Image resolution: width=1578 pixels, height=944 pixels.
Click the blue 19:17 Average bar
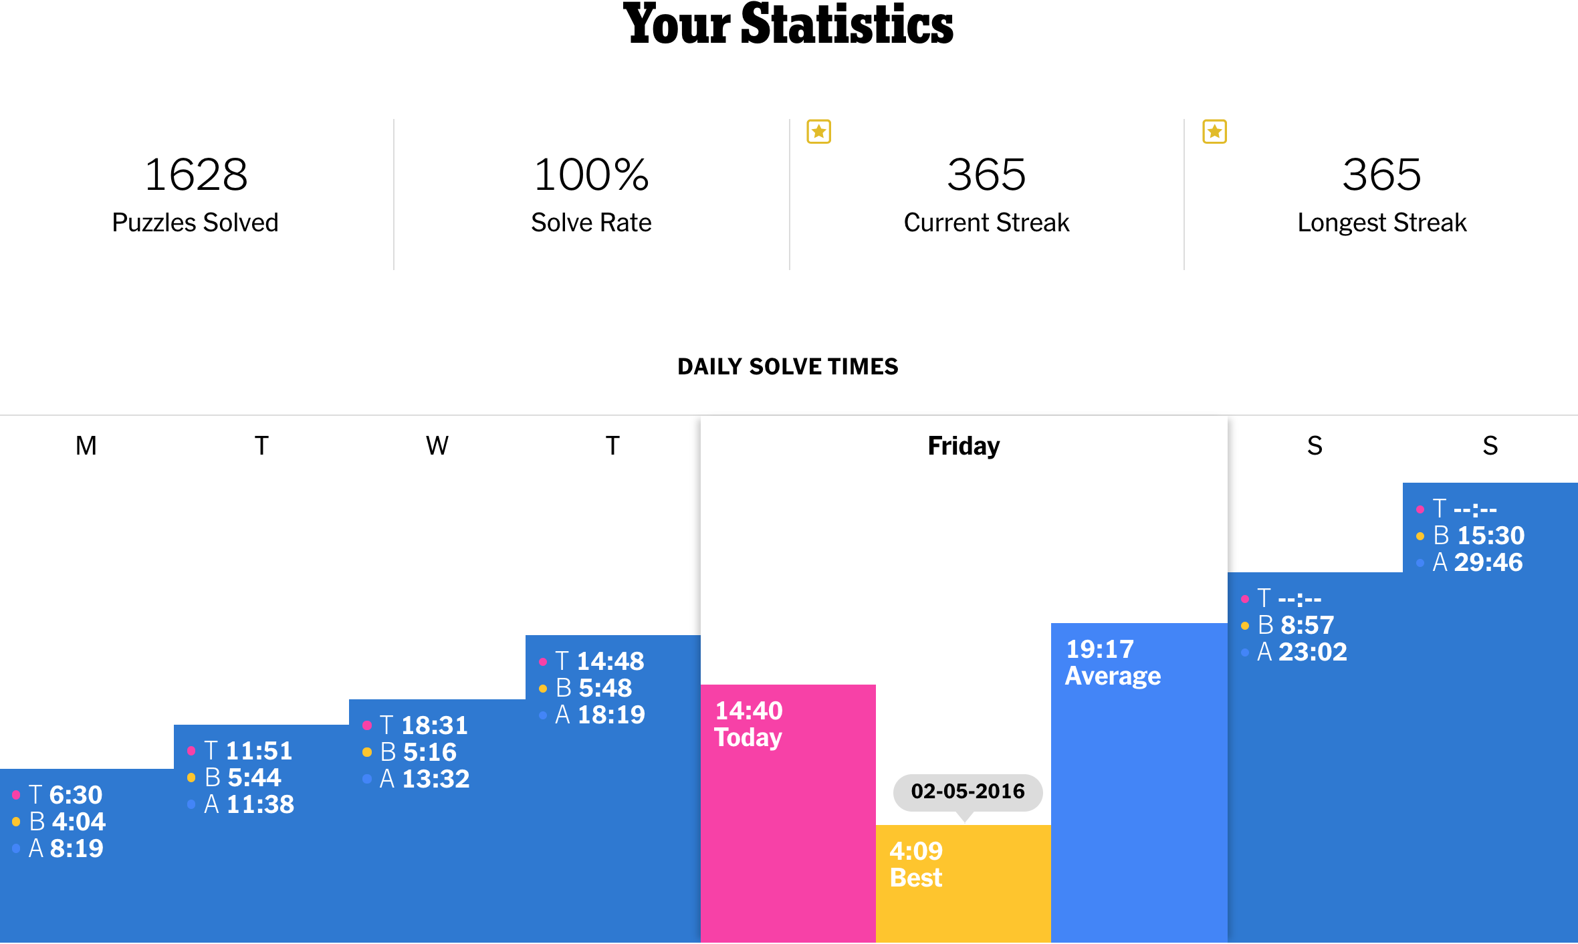pos(1139,782)
